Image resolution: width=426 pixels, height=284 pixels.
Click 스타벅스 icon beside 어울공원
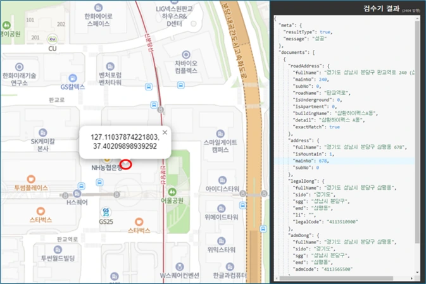pos(139,222)
